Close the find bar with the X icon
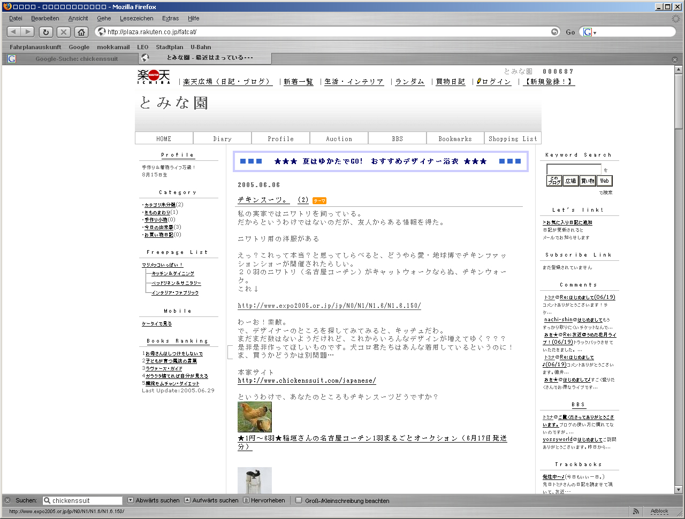The height and width of the screenshot is (519, 685). coord(7,501)
